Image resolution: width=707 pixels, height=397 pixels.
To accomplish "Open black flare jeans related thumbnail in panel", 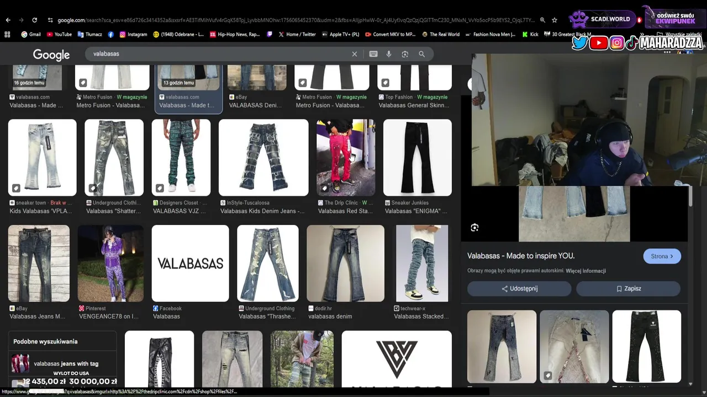I will pos(647,346).
